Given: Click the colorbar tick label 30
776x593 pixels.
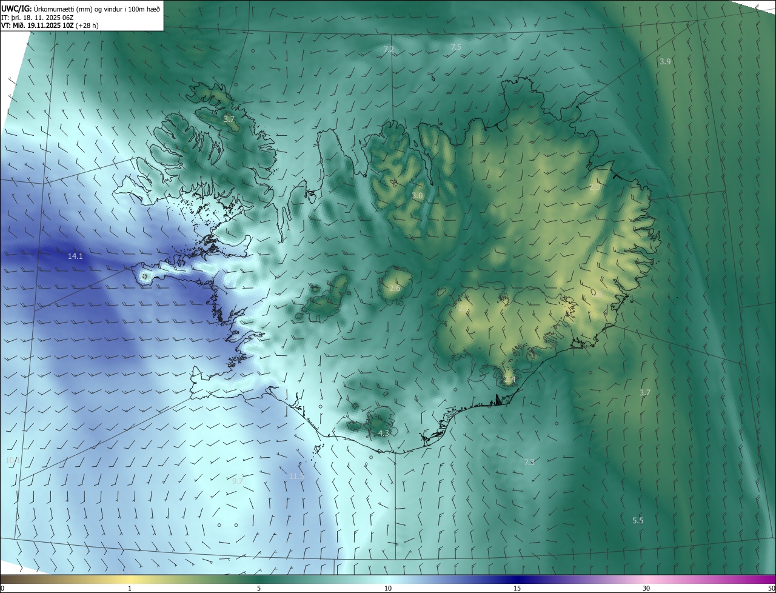Looking at the screenshot, I should click(646, 588).
